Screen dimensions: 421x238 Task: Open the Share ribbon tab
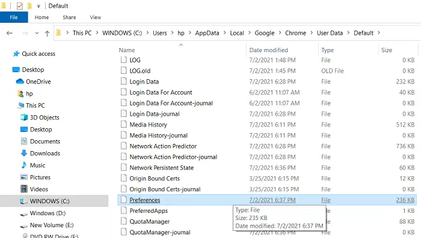click(69, 17)
